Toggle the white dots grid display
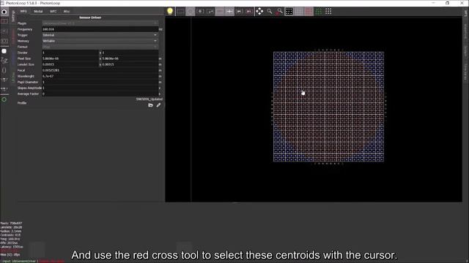469x263 pixels. pyautogui.click(x=289, y=12)
